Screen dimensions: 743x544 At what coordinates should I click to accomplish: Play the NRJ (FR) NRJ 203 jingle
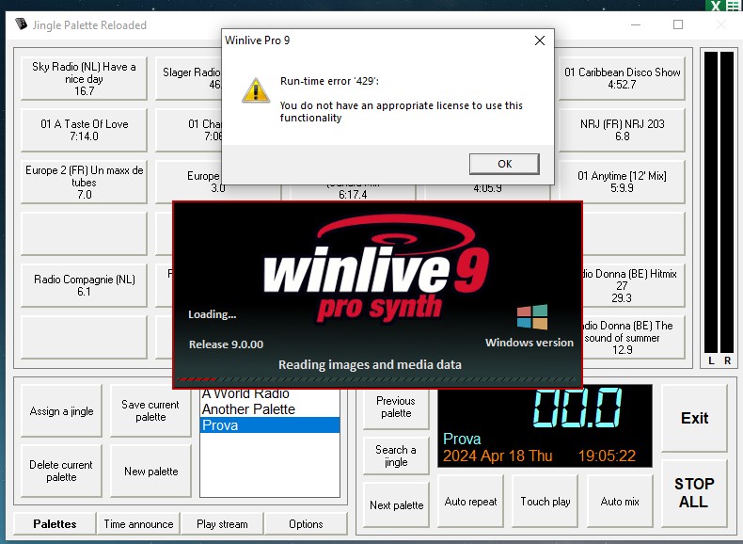pyautogui.click(x=622, y=130)
